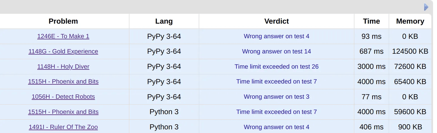View verdict Wrong answer on test 3
This screenshot has height=133, width=437.
276,97
